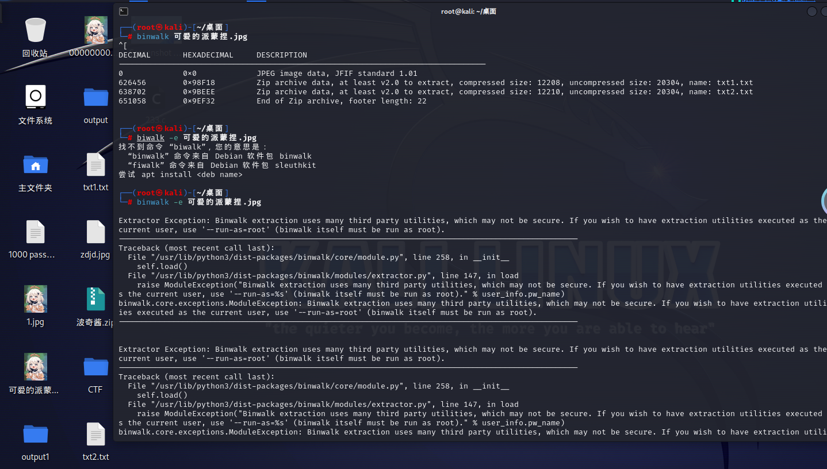Click the second Traceback (most recent call last) line
Image resolution: width=827 pixels, height=469 pixels.
pyautogui.click(x=197, y=377)
